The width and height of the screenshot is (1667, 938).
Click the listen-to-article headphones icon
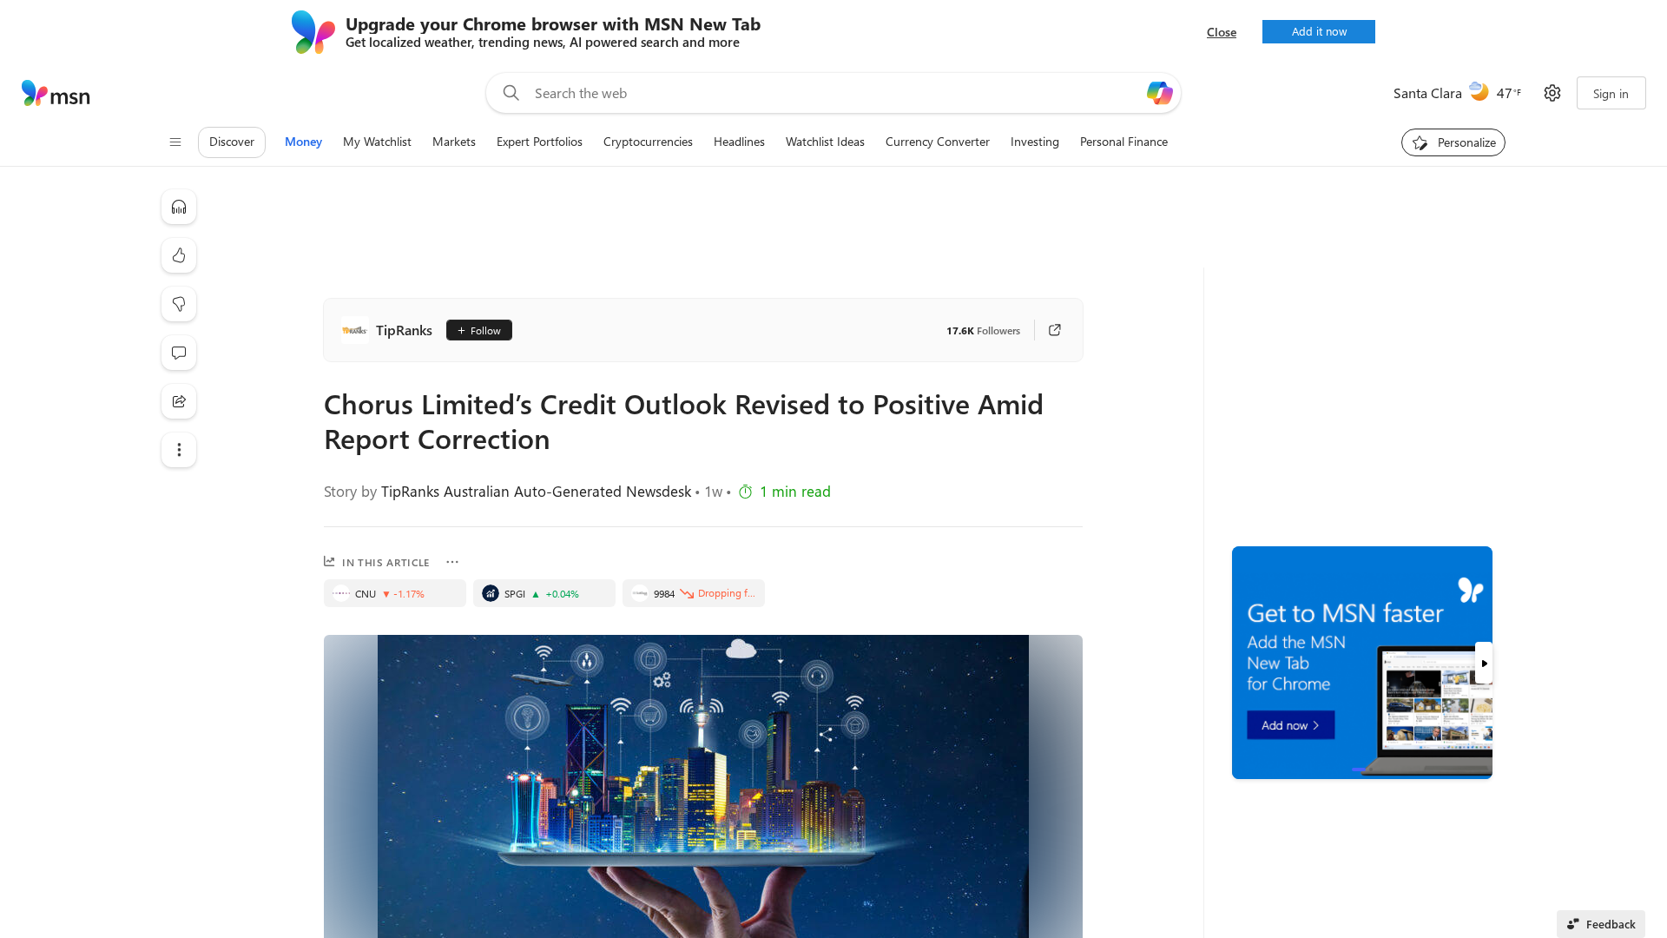point(179,207)
